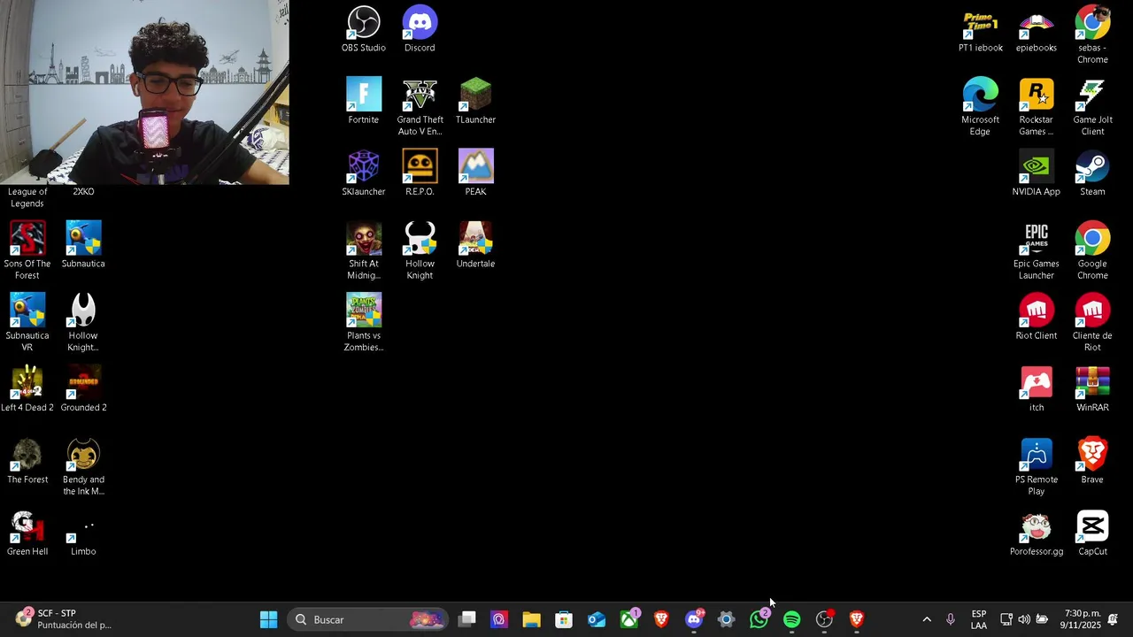Select the PT1 iebook shortcut
The width and height of the screenshot is (1133, 637).
(980, 29)
